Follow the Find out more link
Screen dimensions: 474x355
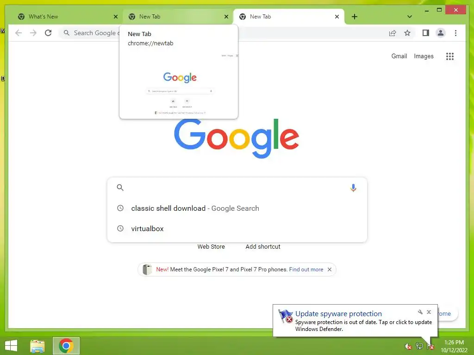[306, 269]
